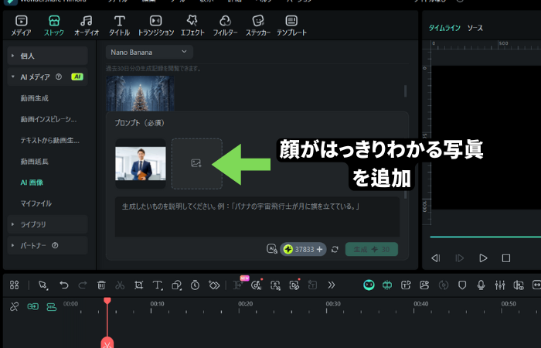Click the AI prompt enhance icon

[x=272, y=249]
